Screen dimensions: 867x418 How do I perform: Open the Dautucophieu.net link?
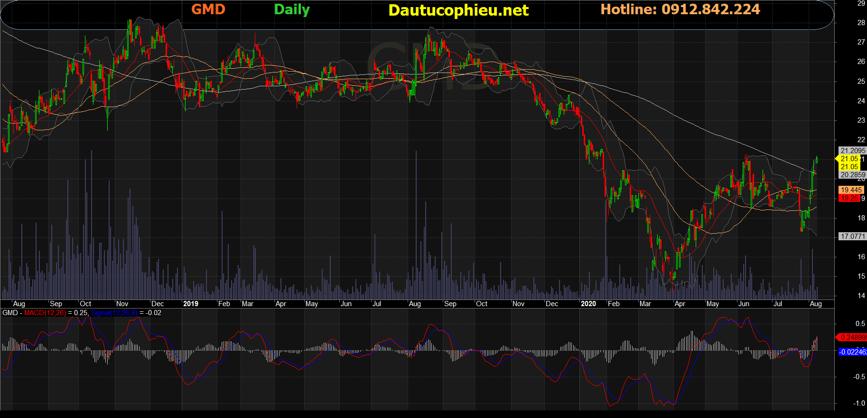458,10
